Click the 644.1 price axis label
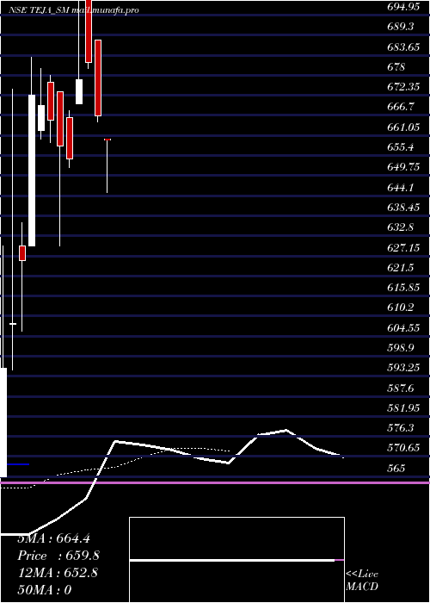The width and height of the screenshot is (430, 603). tap(400, 187)
